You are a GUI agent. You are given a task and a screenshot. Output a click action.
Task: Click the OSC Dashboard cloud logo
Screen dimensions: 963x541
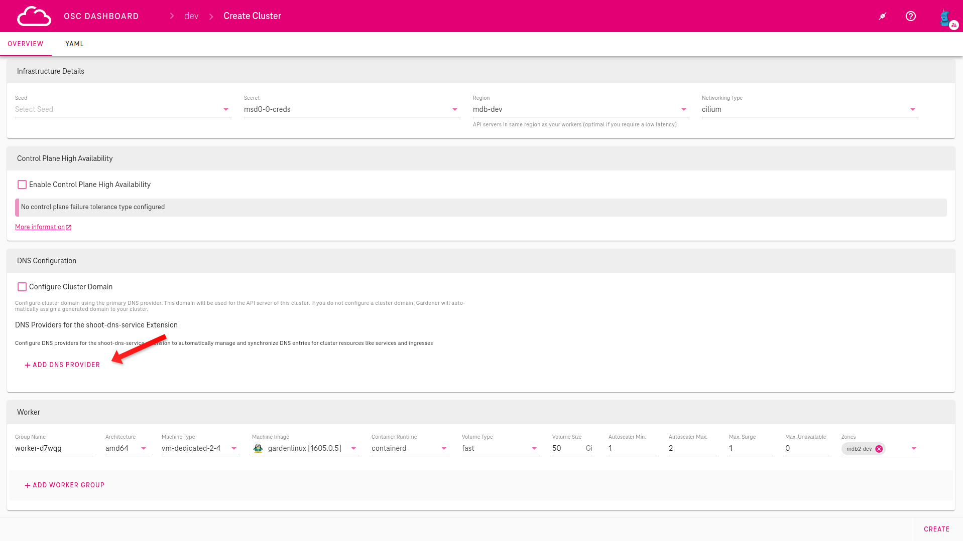pyautogui.click(x=34, y=16)
